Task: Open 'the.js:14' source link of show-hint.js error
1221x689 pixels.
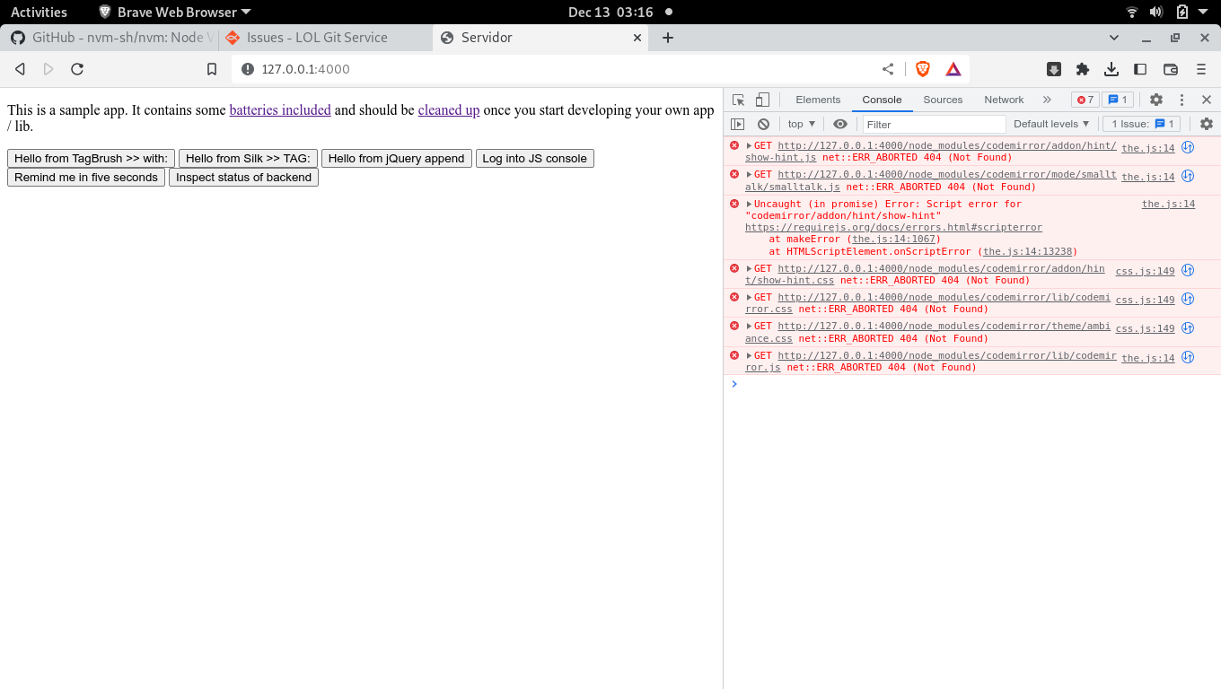Action: [1147, 149]
